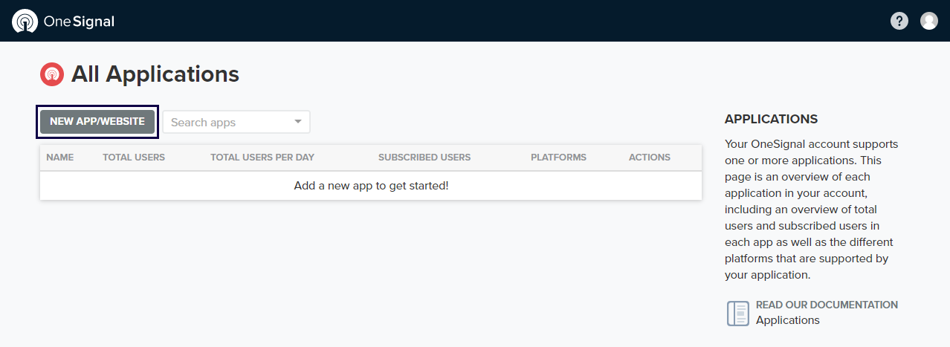Click the All Applications page heading

coord(155,74)
